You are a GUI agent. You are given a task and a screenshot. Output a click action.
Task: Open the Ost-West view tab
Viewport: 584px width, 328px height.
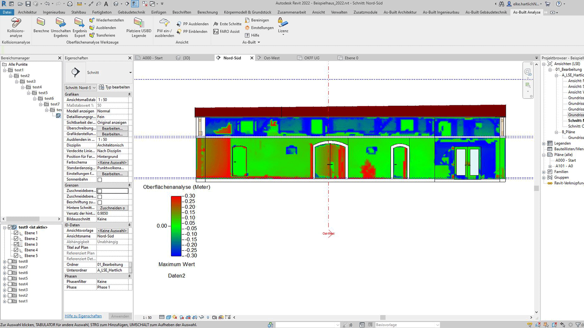click(x=272, y=58)
